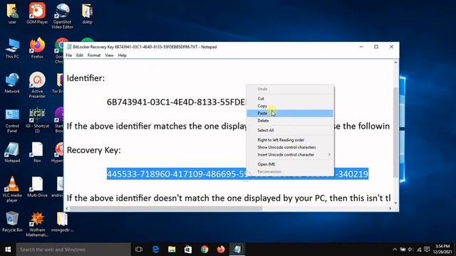Open the user folder desktop icon
Viewport: 456px width, 256px height.
[x=12, y=13]
